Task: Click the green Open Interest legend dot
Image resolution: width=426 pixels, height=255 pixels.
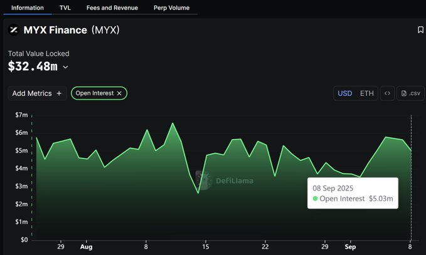Action: pyautogui.click(x=315, y=199)
